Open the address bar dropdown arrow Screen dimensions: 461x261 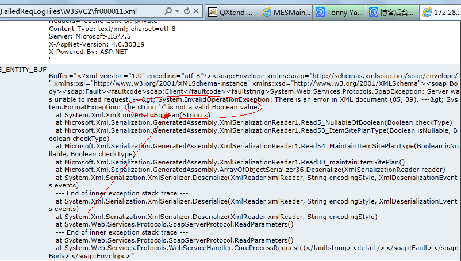[177, 11]
